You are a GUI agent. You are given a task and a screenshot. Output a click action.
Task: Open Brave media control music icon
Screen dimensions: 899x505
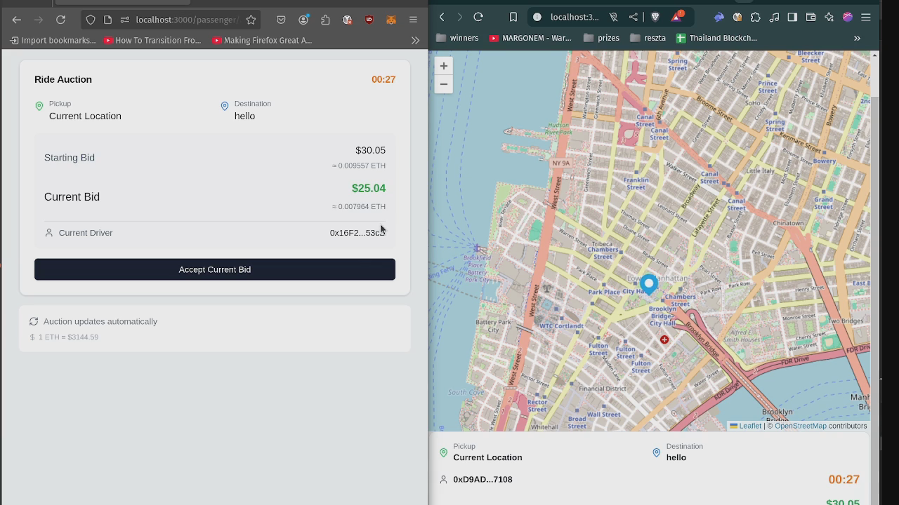coord(774,17)
